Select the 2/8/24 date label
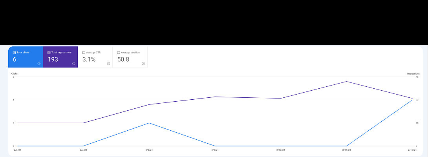Viewport: 428px width, 157px height. pos(149,150)
